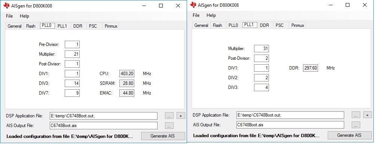The height and width of the screenshot is (145, 376).
Task: Click the TI logo icon in right window title bar
Action: click(x=193, y=5)
